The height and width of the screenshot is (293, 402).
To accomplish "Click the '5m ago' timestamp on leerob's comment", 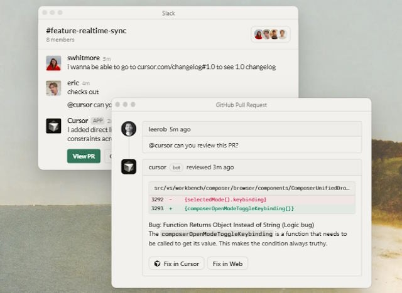I will 180,129.
